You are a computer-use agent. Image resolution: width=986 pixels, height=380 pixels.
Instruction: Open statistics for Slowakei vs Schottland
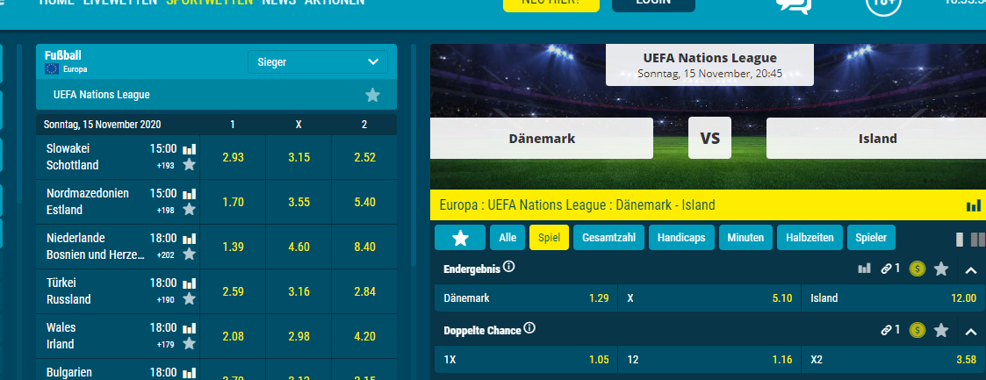click(x=190, y=149)
